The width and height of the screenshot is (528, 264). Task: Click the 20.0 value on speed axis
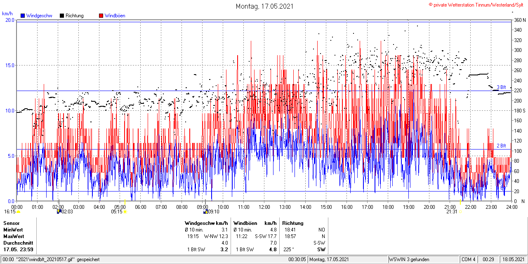[9, 20]
